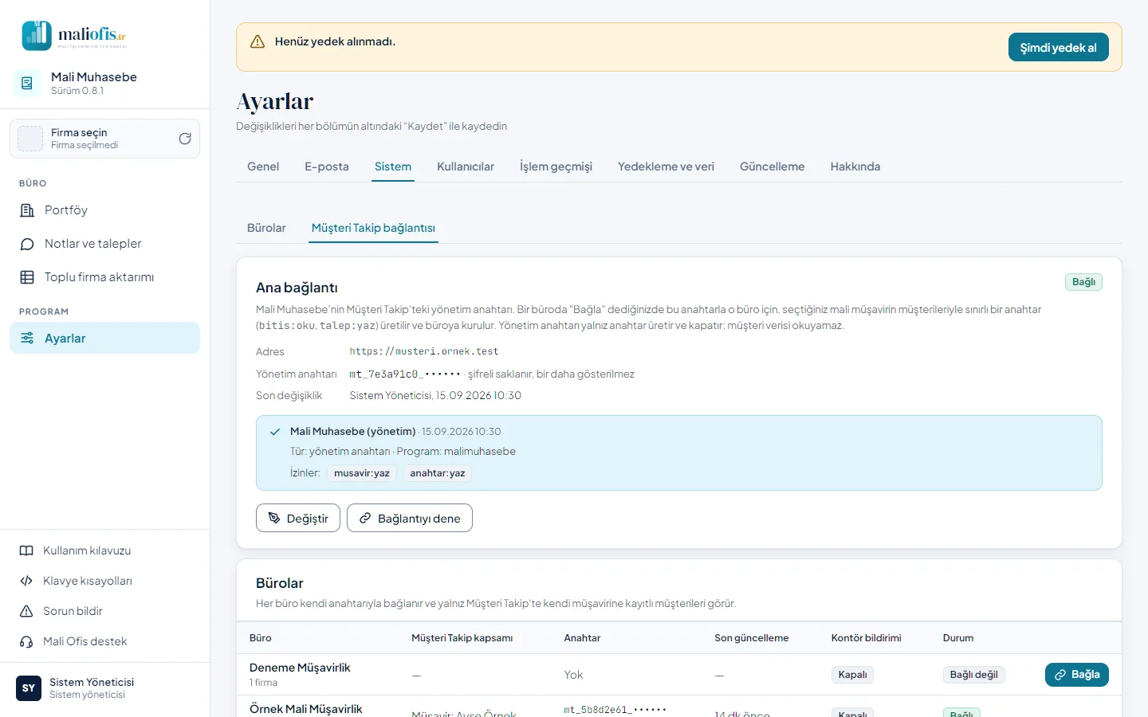Click the Deneme Müşavirlik office name
Screen dimensions: 1148x717
300,668
